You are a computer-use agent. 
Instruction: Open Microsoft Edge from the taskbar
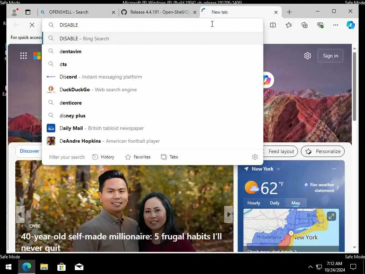click(x=26, y=267)
